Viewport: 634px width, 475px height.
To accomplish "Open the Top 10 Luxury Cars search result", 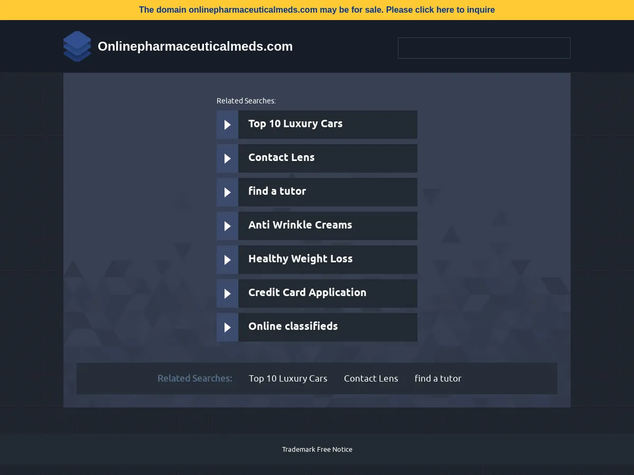I will (x=295, y=124).
